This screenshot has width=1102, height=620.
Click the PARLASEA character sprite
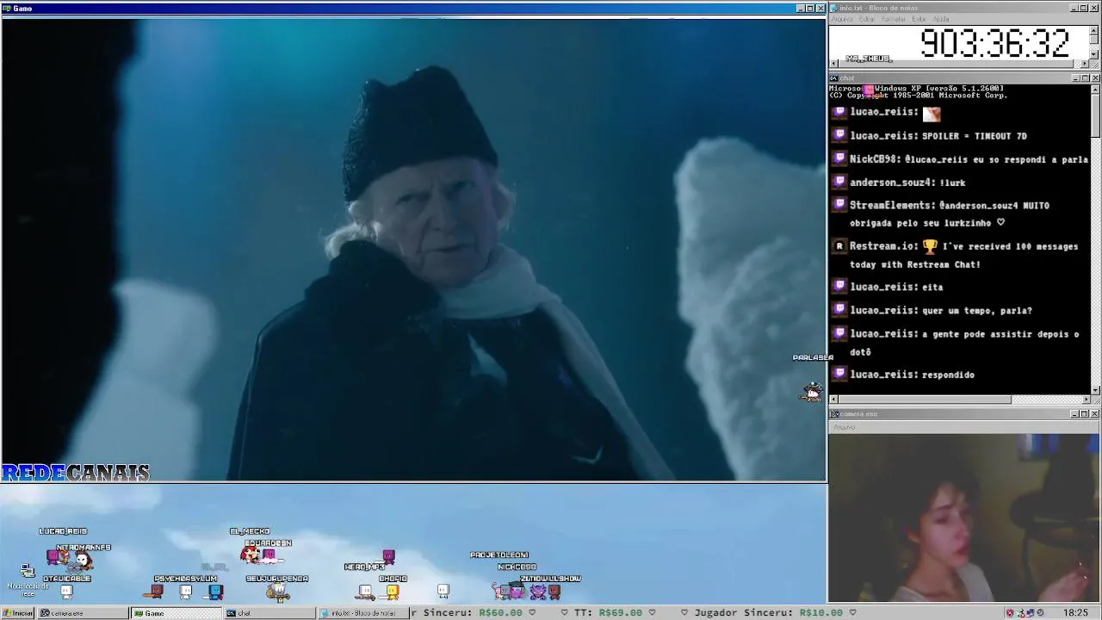(x=812, y=393)
